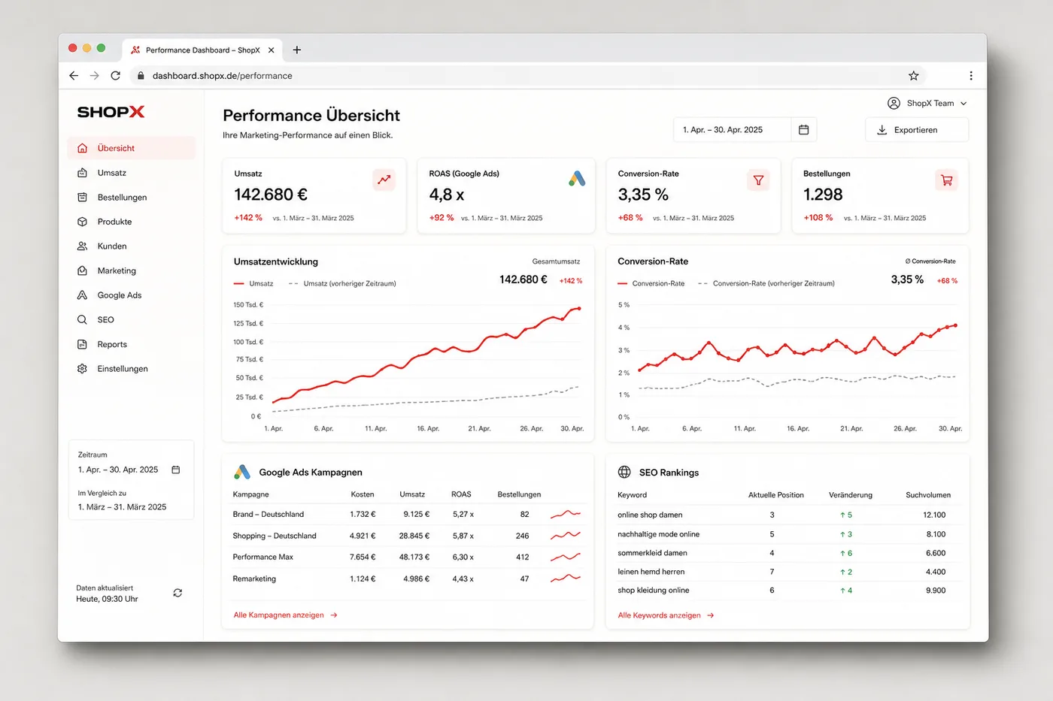This screenshot has width=1053, height=701.
Task: Open Übersicht in the sidebar
Action: [x=131, y=148]
